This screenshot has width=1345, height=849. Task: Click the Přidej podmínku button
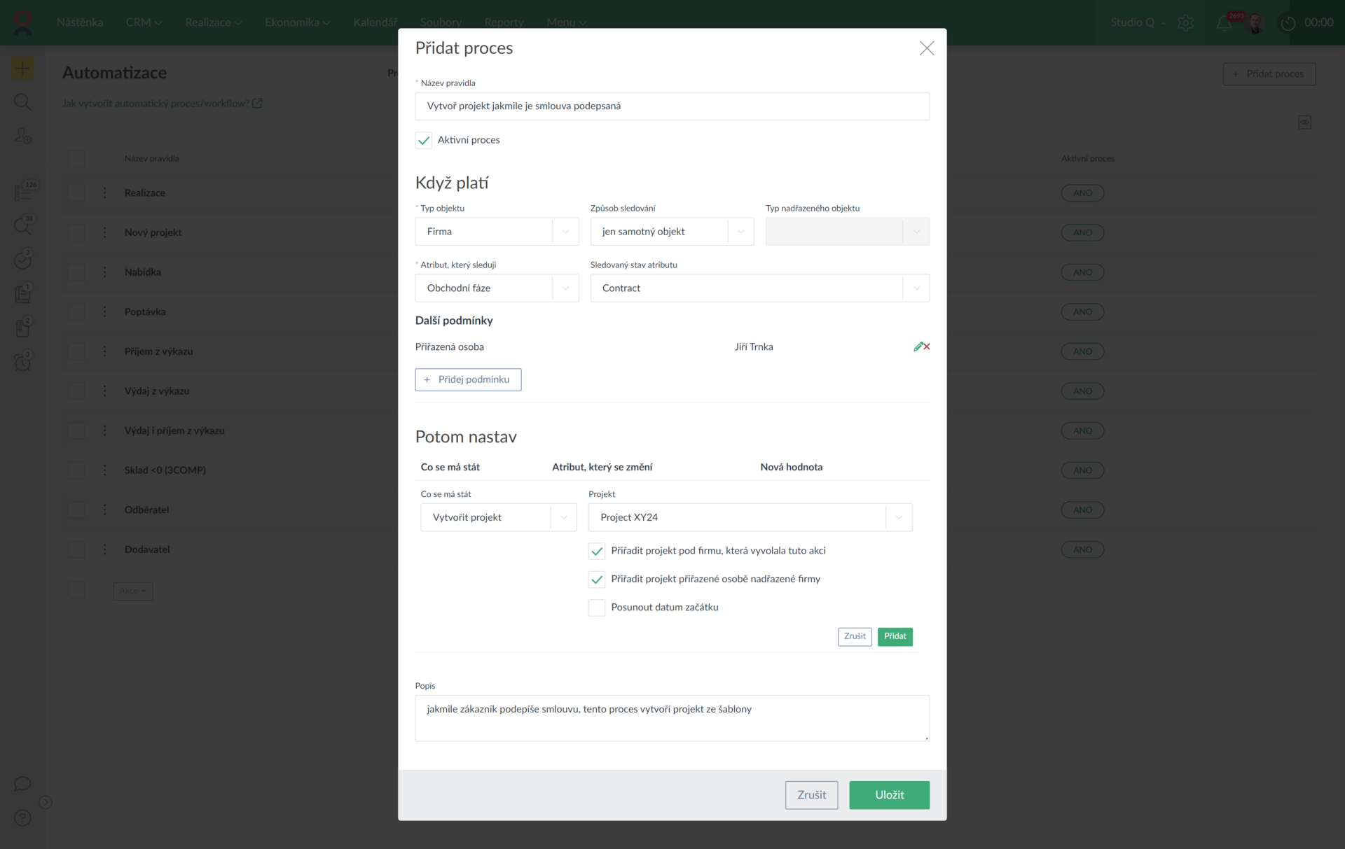[x=468, y=379]
